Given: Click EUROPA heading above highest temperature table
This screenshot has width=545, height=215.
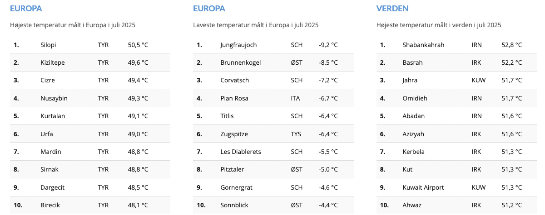Looking at the screenshot, I should [x=26, y=9].
